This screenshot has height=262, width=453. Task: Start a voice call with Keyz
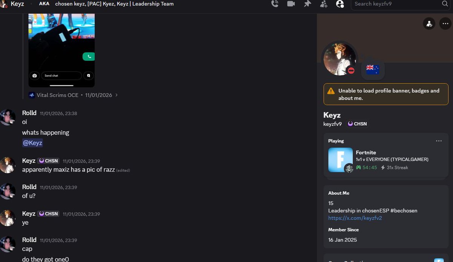[275, 4]
